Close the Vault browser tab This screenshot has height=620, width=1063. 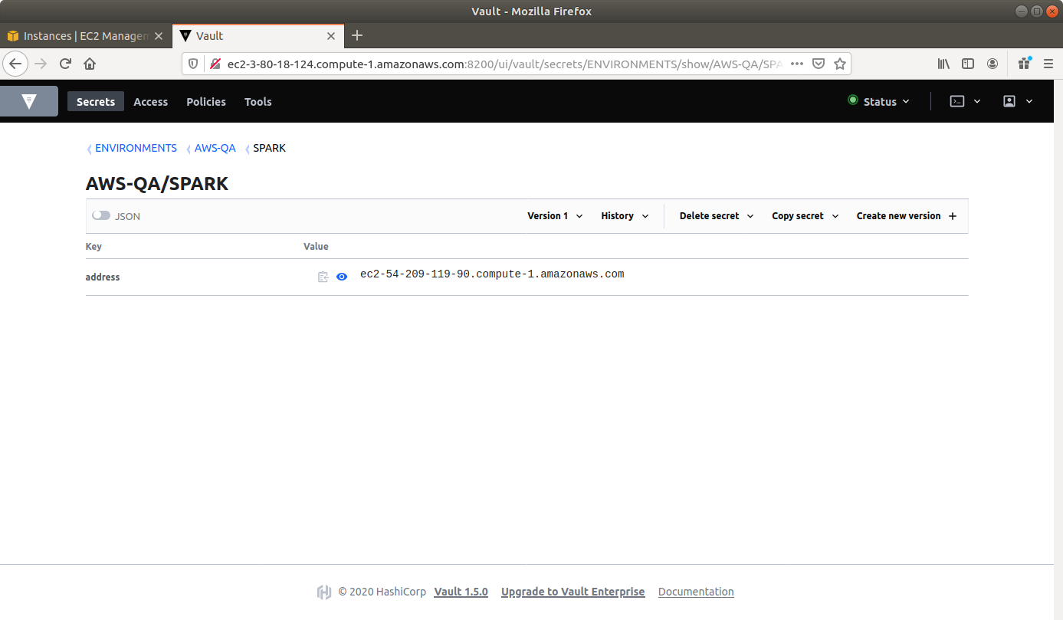(x=331, y=36)
